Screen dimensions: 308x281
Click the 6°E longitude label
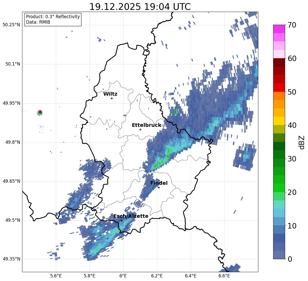click(123, 276)
